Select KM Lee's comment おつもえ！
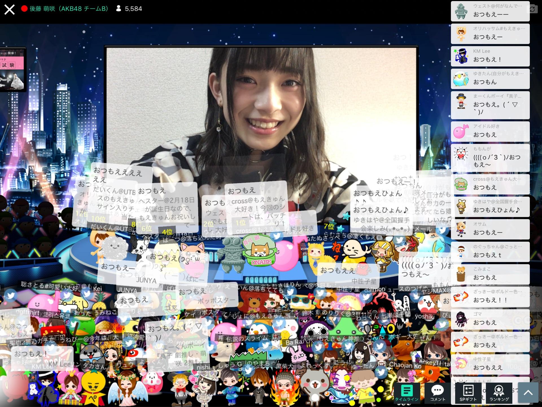This screenshot has height=407, width=542. point(490,56)
